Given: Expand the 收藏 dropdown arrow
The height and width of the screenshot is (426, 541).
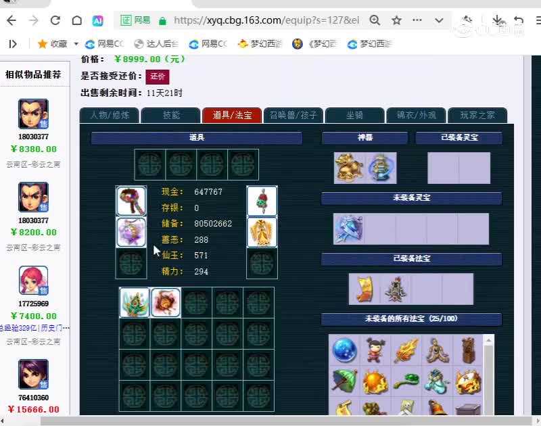Looking at the screenshot, I should click(x=76, y=44).
